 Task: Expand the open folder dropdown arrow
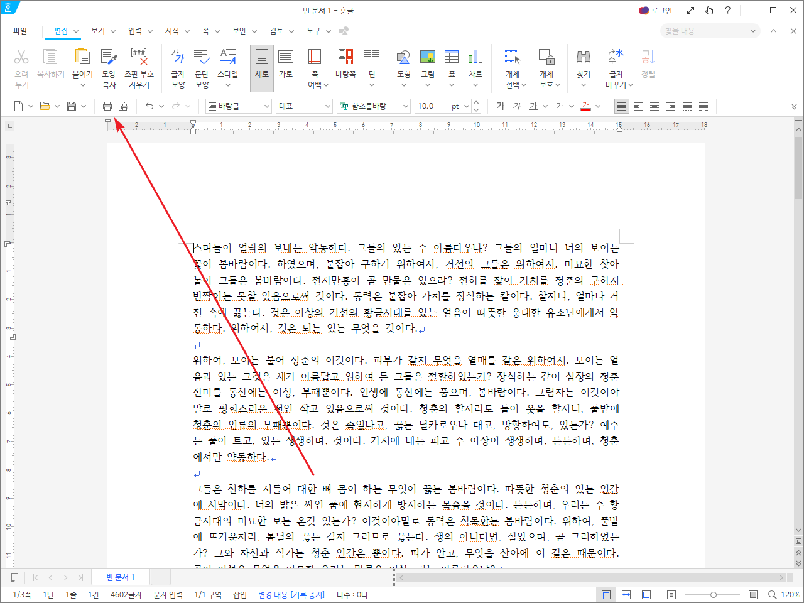(x=57, y=106)
